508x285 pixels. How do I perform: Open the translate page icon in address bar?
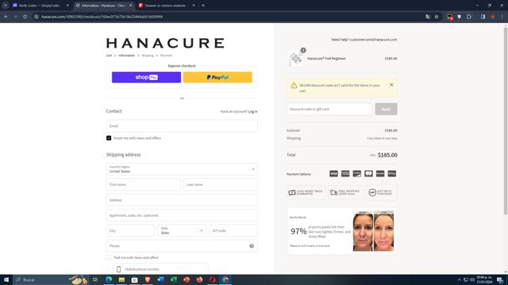click(x=428, y=17)
